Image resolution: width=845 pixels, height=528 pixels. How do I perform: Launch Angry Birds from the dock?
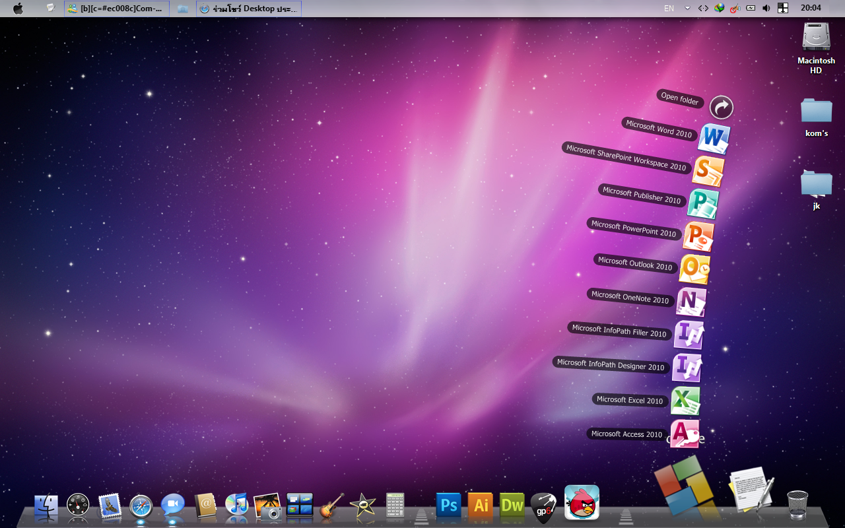(x=582, y=502)
